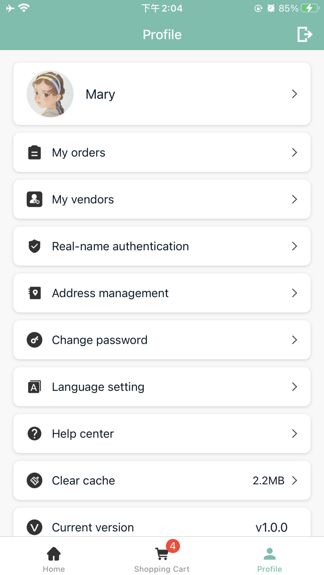Switch to the Home tab

54,557
